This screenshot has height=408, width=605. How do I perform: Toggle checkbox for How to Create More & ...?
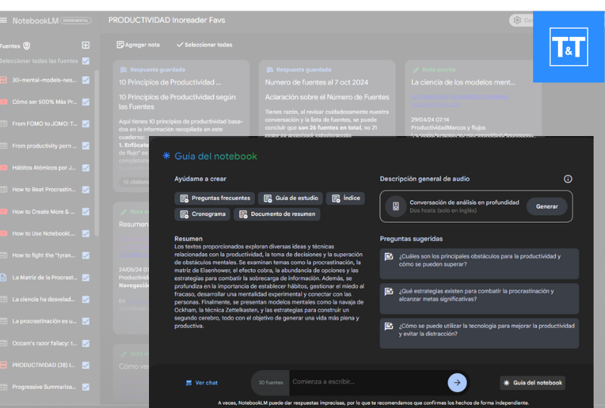[85, 212]
